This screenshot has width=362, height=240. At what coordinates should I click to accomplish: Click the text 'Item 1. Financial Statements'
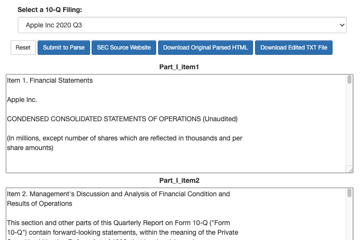[x=50, y=80]
